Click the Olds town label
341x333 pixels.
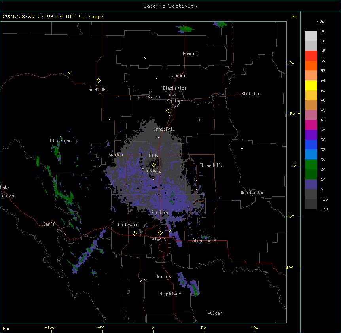[x=153, y=156]
